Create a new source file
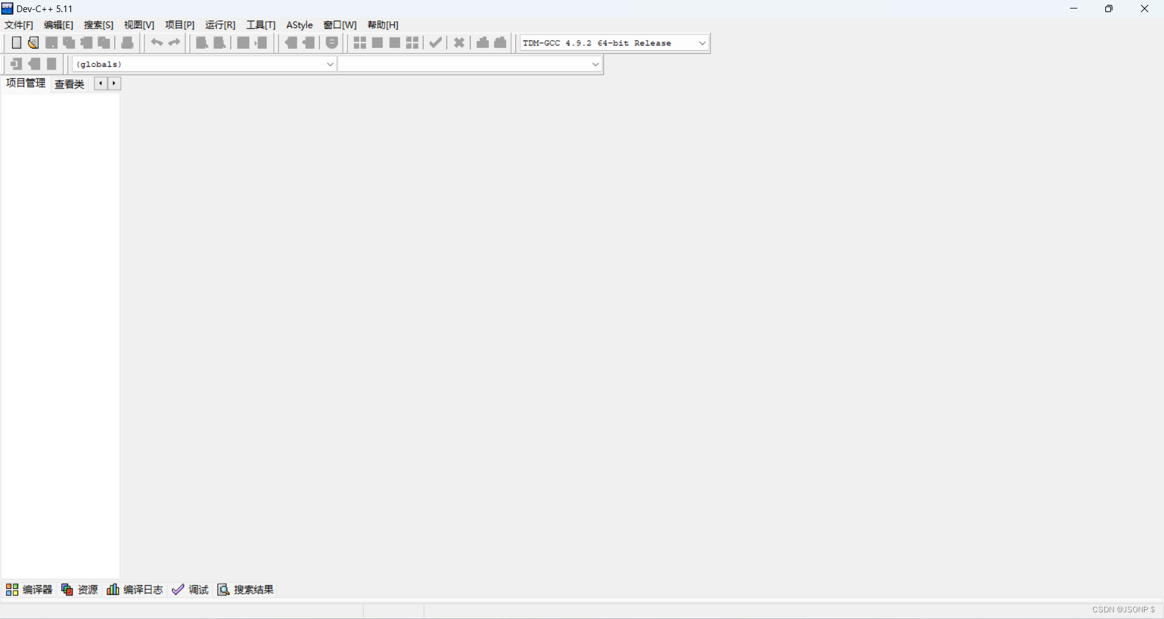 pyautogui.click(x=16, y=42)
